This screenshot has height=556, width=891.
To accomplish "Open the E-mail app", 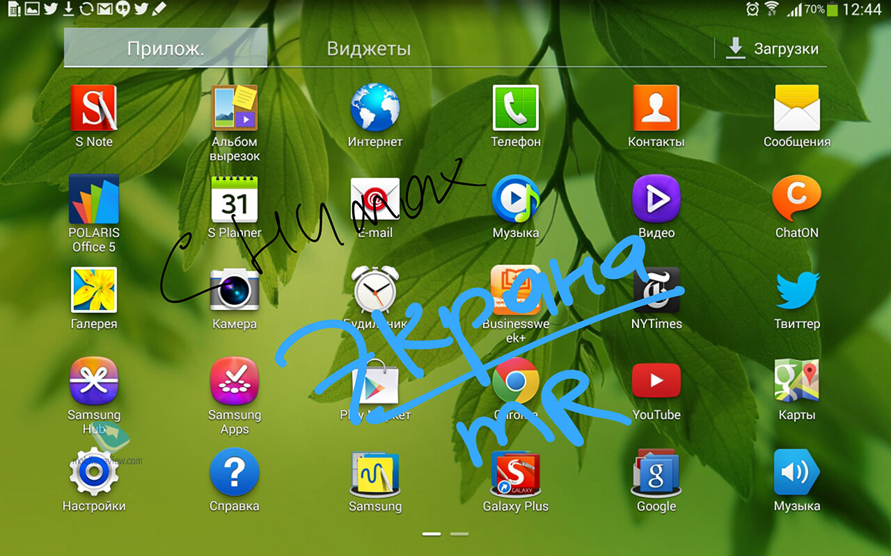I will 375,199.
